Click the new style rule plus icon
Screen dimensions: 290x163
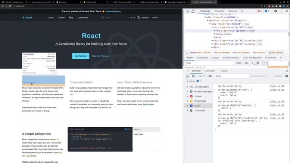tap(252, 63)
